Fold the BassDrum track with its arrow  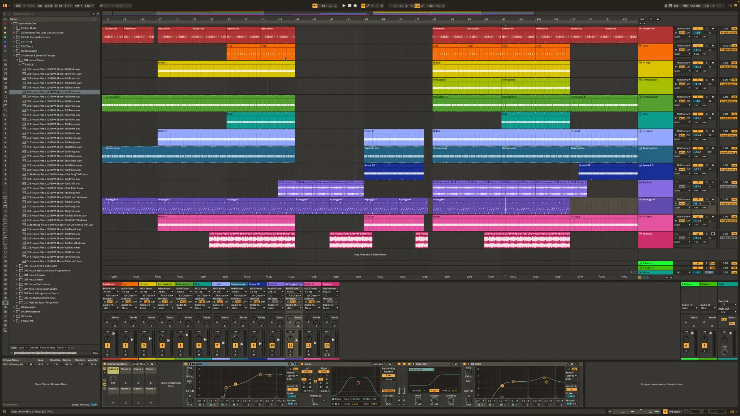[x=640, y=29]
